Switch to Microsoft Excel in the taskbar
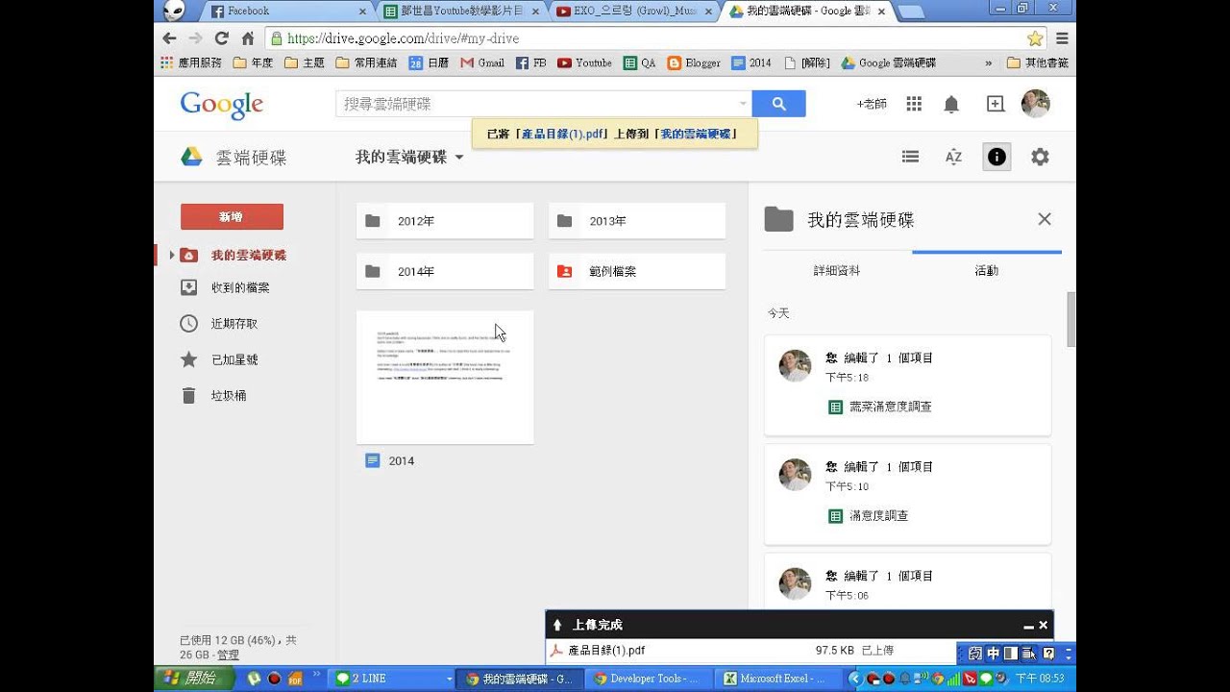 [779, 679]
